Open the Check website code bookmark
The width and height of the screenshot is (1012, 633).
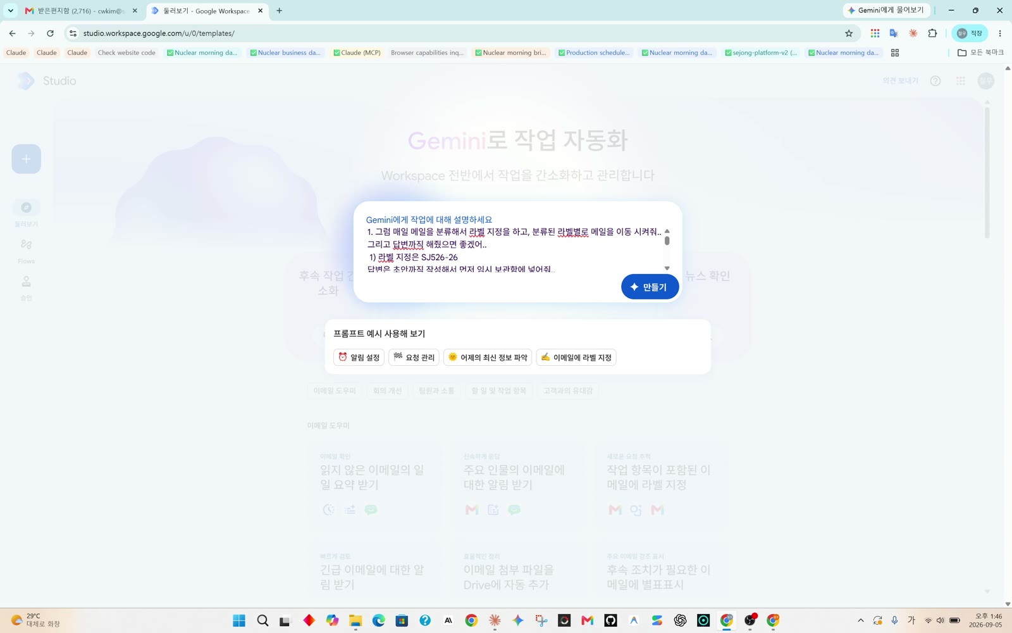coord(126,53)
